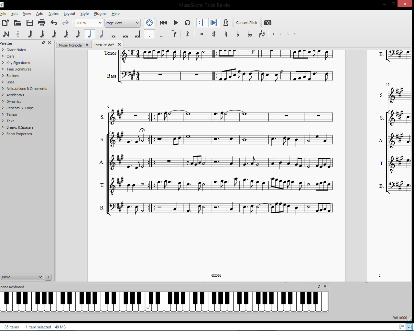414x331 pixels.
Task: Apply double sharp accidental
Action: (202, 34)
